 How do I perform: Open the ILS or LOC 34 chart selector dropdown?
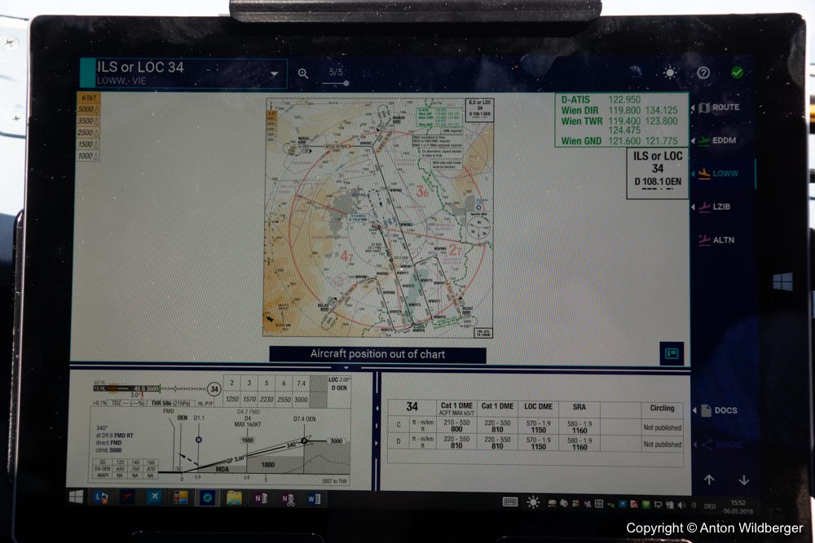(x=183, y=73)
